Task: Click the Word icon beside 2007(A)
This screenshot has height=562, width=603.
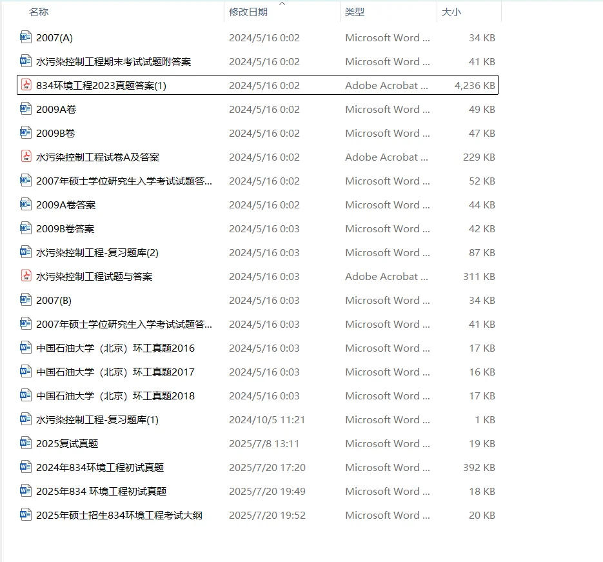Action: [25, 37]
